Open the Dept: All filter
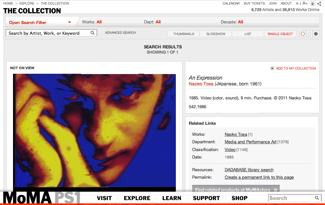Image resolution: width=325 pixels, height=205 pixels. pyautogui.click(x=152, y=22)
